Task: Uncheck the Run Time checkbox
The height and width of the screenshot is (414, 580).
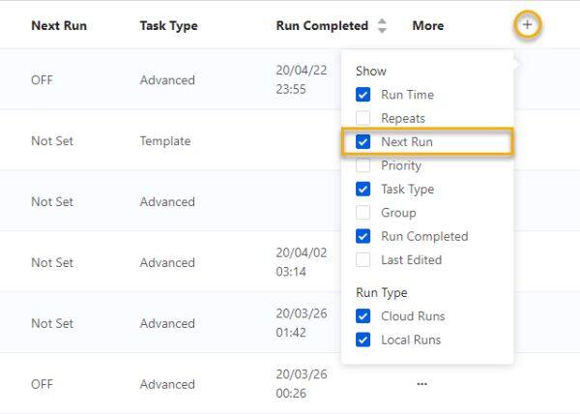Action: tap(362, 95)
